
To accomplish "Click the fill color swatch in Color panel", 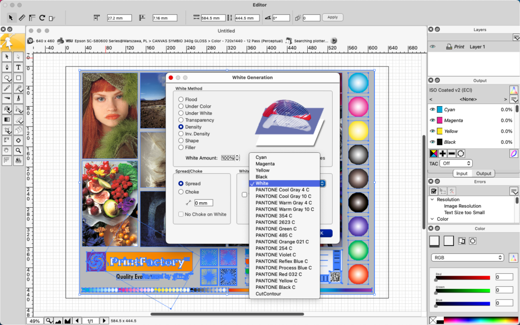I will pos(435,241).
